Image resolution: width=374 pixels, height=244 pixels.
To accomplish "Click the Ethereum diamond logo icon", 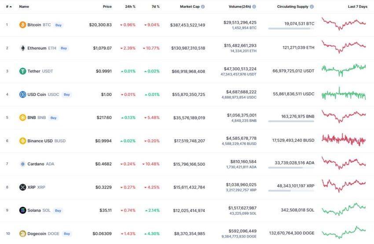I will (x=22, y=48).
